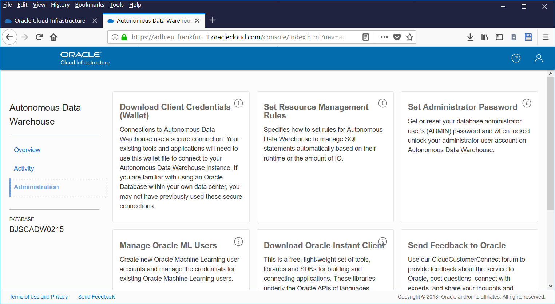
Task: Open the user profile menu
Action: tap(539, 58)
